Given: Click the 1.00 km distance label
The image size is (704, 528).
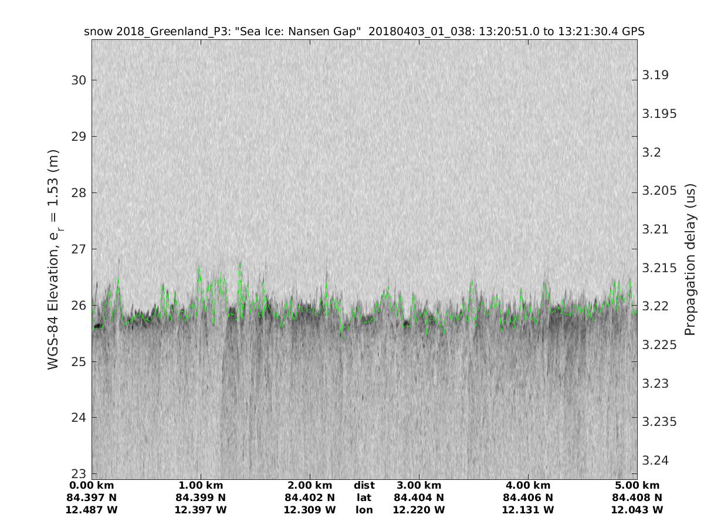Looking at the screenshot, I should tap(201, 486).
